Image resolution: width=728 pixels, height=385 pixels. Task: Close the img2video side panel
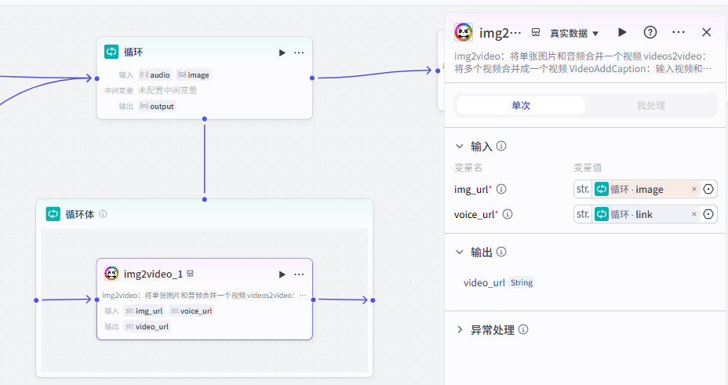point(707,32)
